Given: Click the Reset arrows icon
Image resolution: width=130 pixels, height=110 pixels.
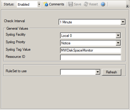Looking at the screenshot, I should pos(86,4).
